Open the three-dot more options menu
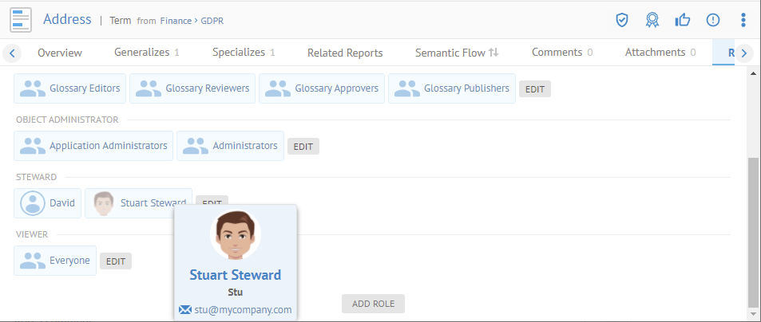761x322 pixels. [743, 20]
